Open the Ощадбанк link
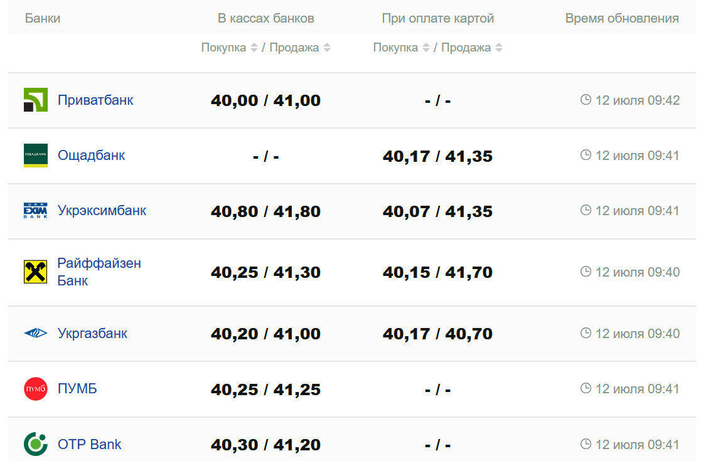 pos(91,156)
